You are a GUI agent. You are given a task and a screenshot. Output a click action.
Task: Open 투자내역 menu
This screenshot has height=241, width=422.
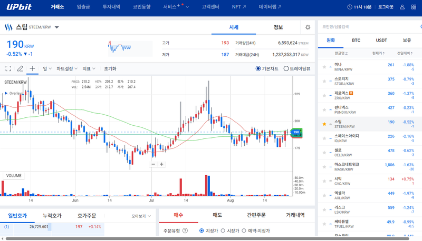[x=111, y=7]
